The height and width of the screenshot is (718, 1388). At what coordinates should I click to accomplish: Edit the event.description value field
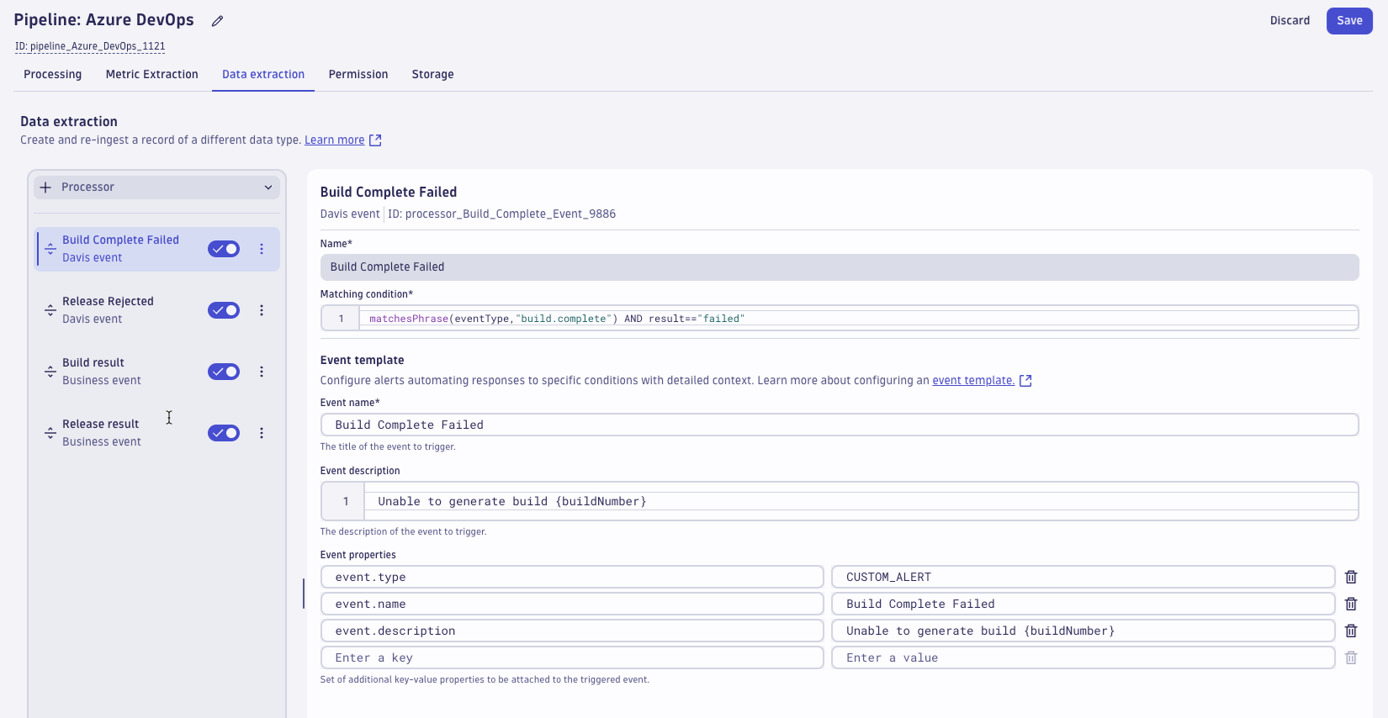pos(1083,631)
